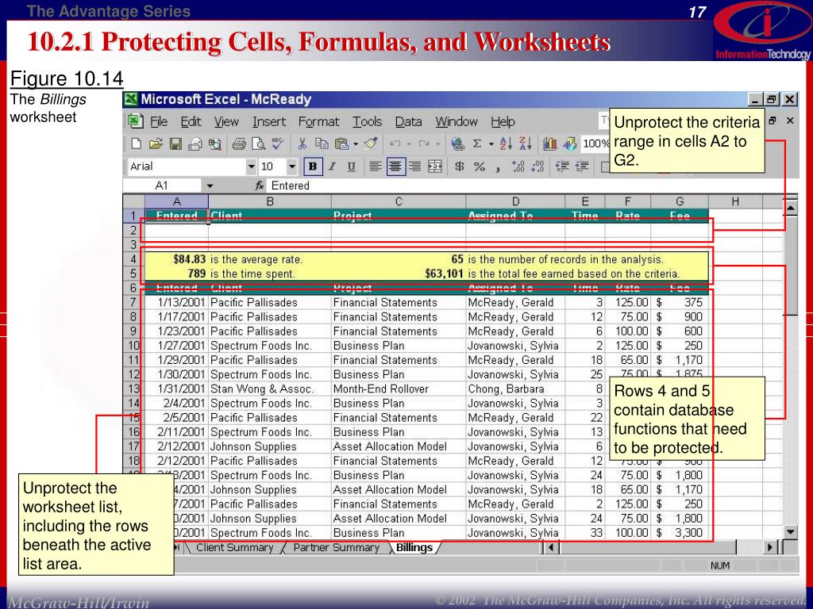Select the Format Painter brush
813x609 pixels.
[370, 144]
